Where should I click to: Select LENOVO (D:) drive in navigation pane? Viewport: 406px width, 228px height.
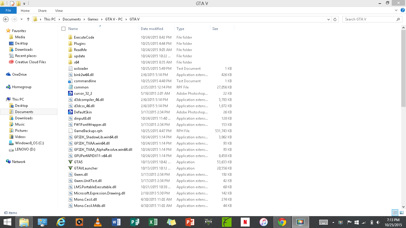[25, 149]
